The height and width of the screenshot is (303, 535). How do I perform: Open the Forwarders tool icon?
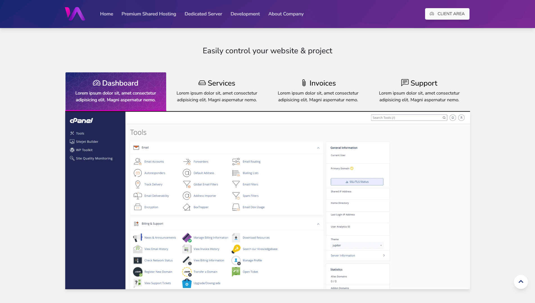click(187, 162)
